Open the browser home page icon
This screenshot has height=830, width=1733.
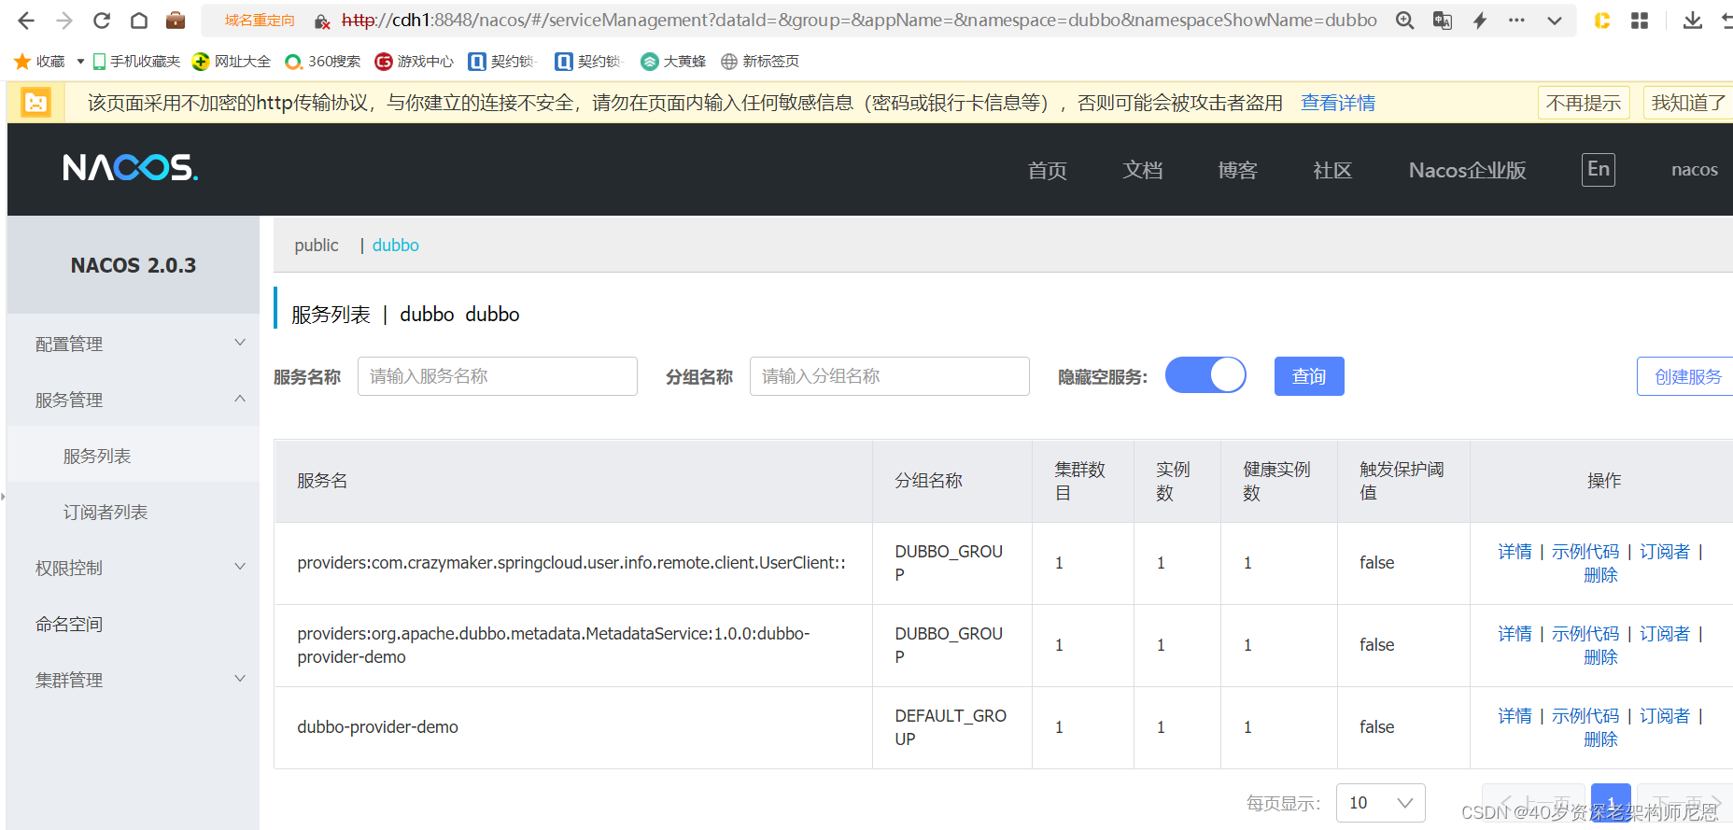click(x=139, y=21)
